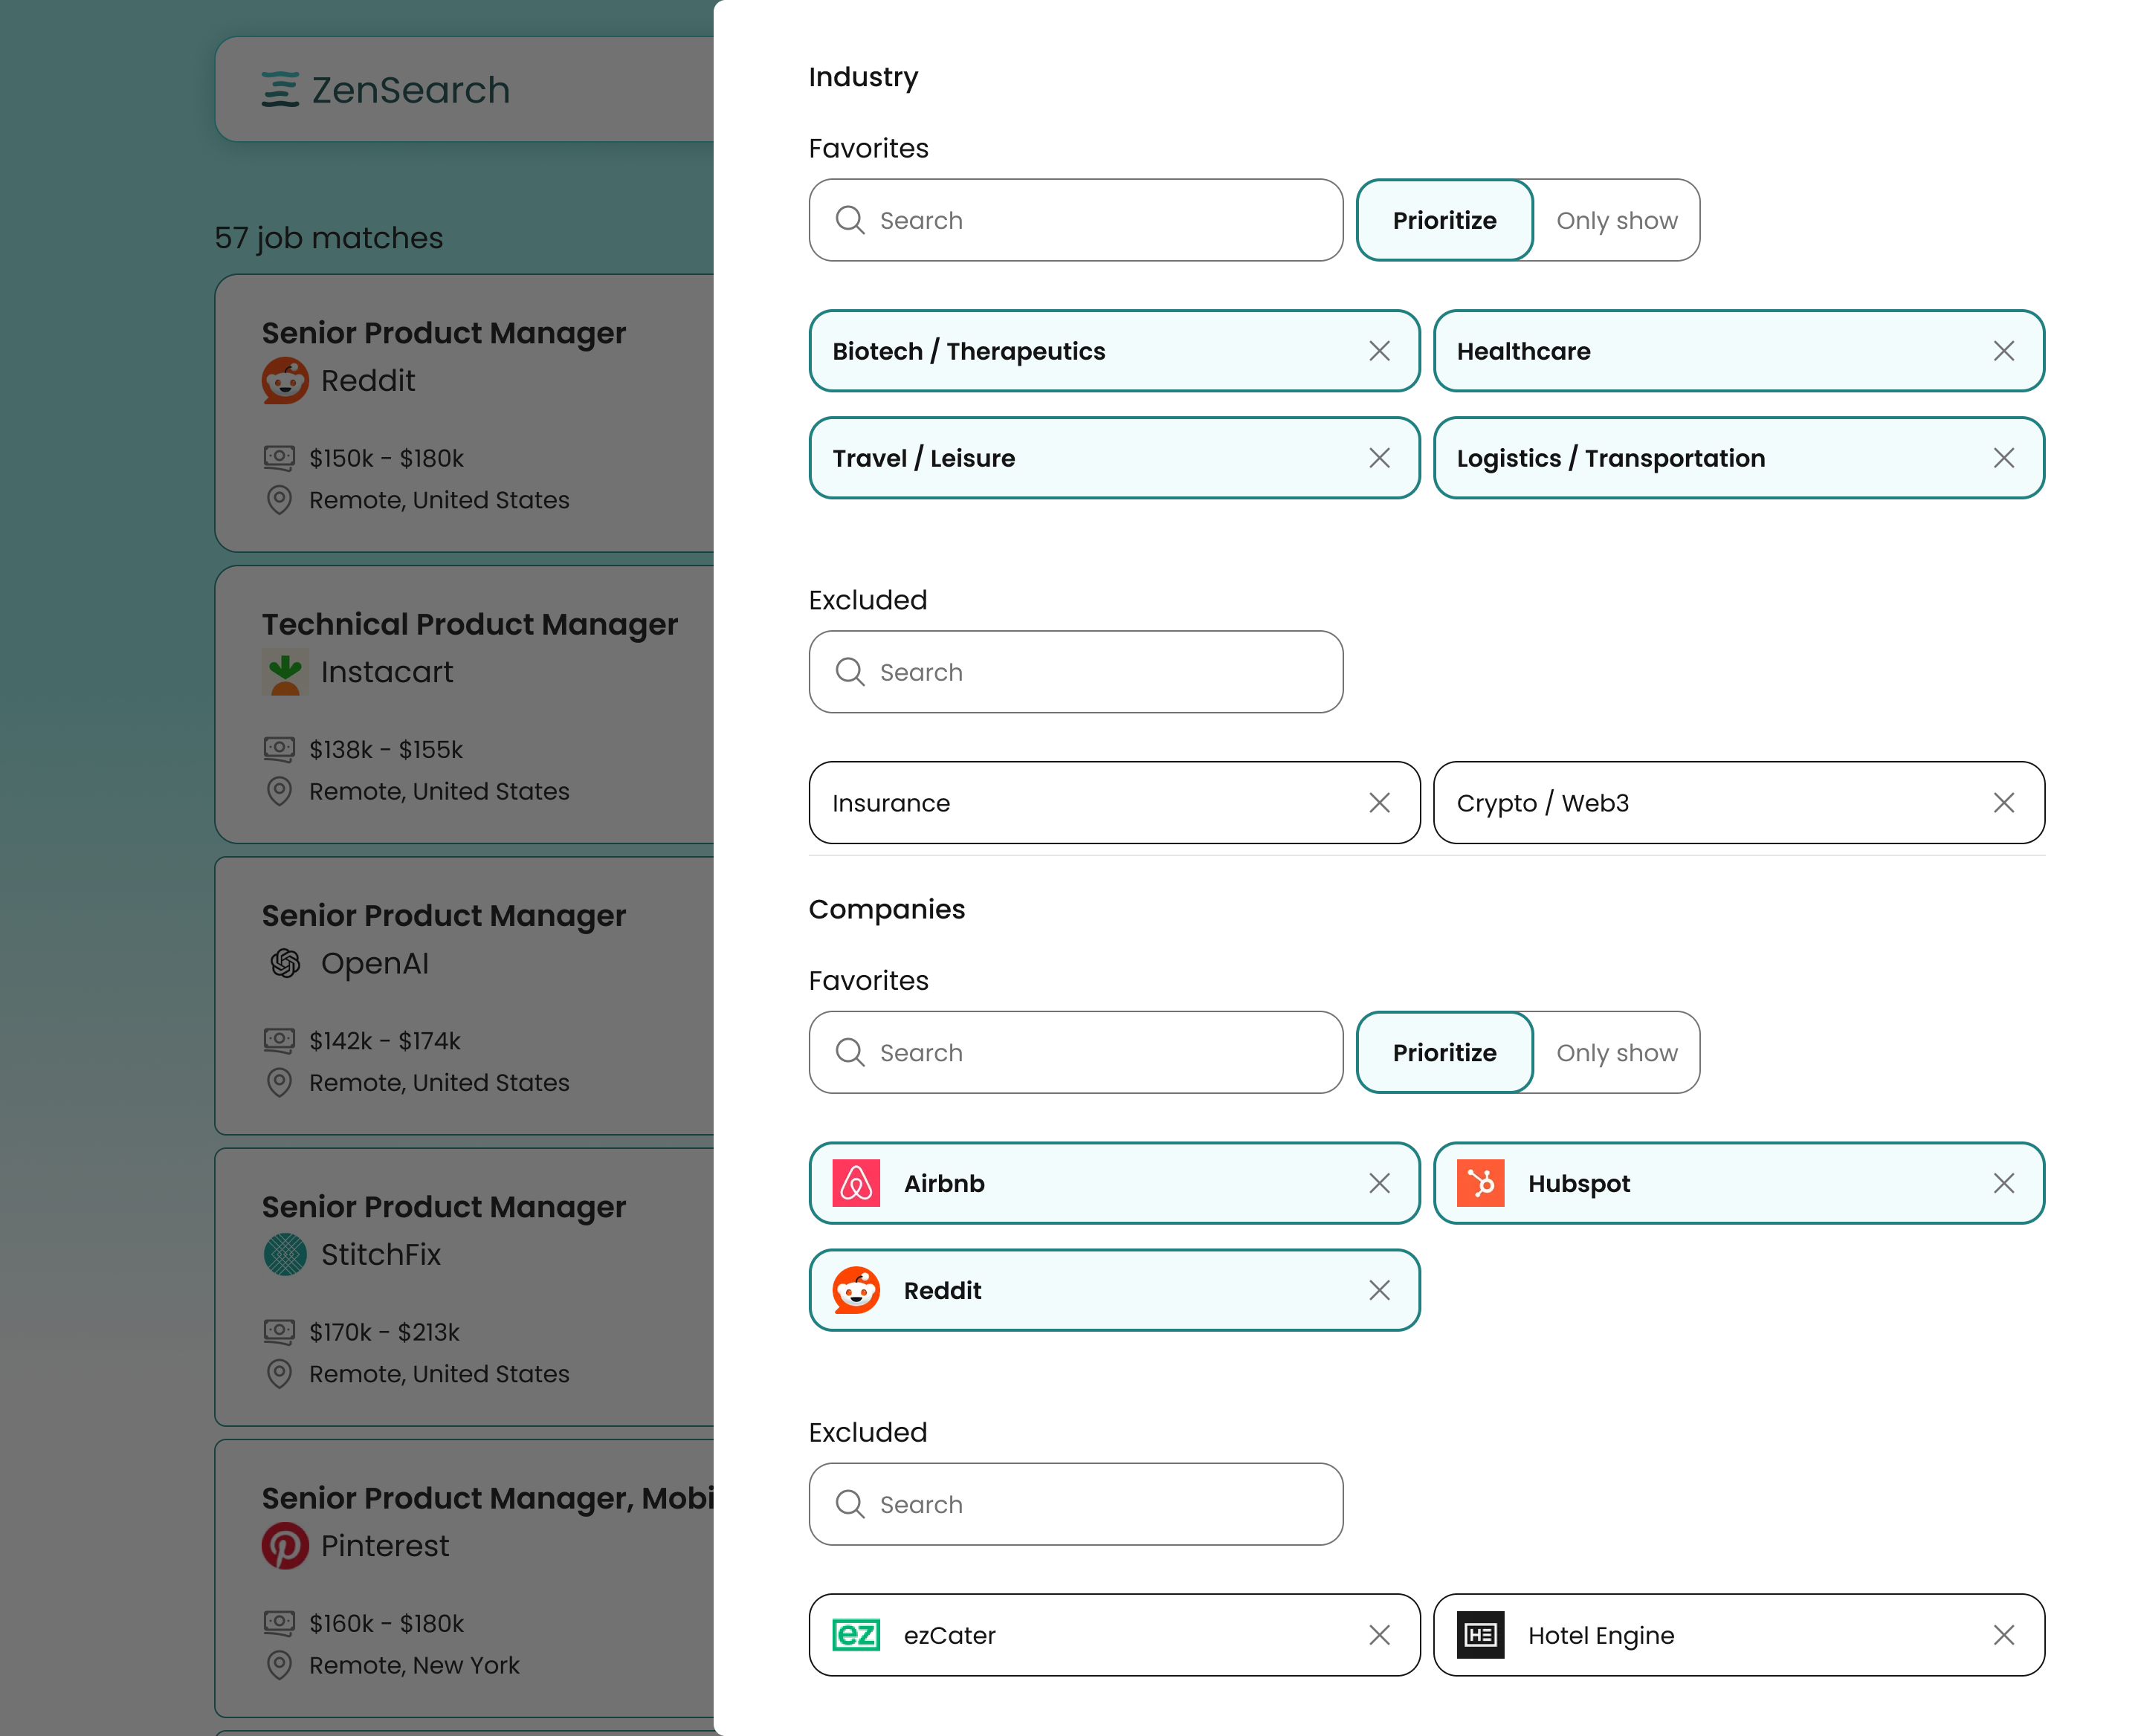
Task: Remove Hubspot from favorite companies
Action: coord(2003,1183)
